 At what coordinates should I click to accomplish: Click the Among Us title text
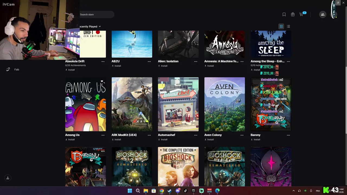pyautogui.click(x=72, y=135)
